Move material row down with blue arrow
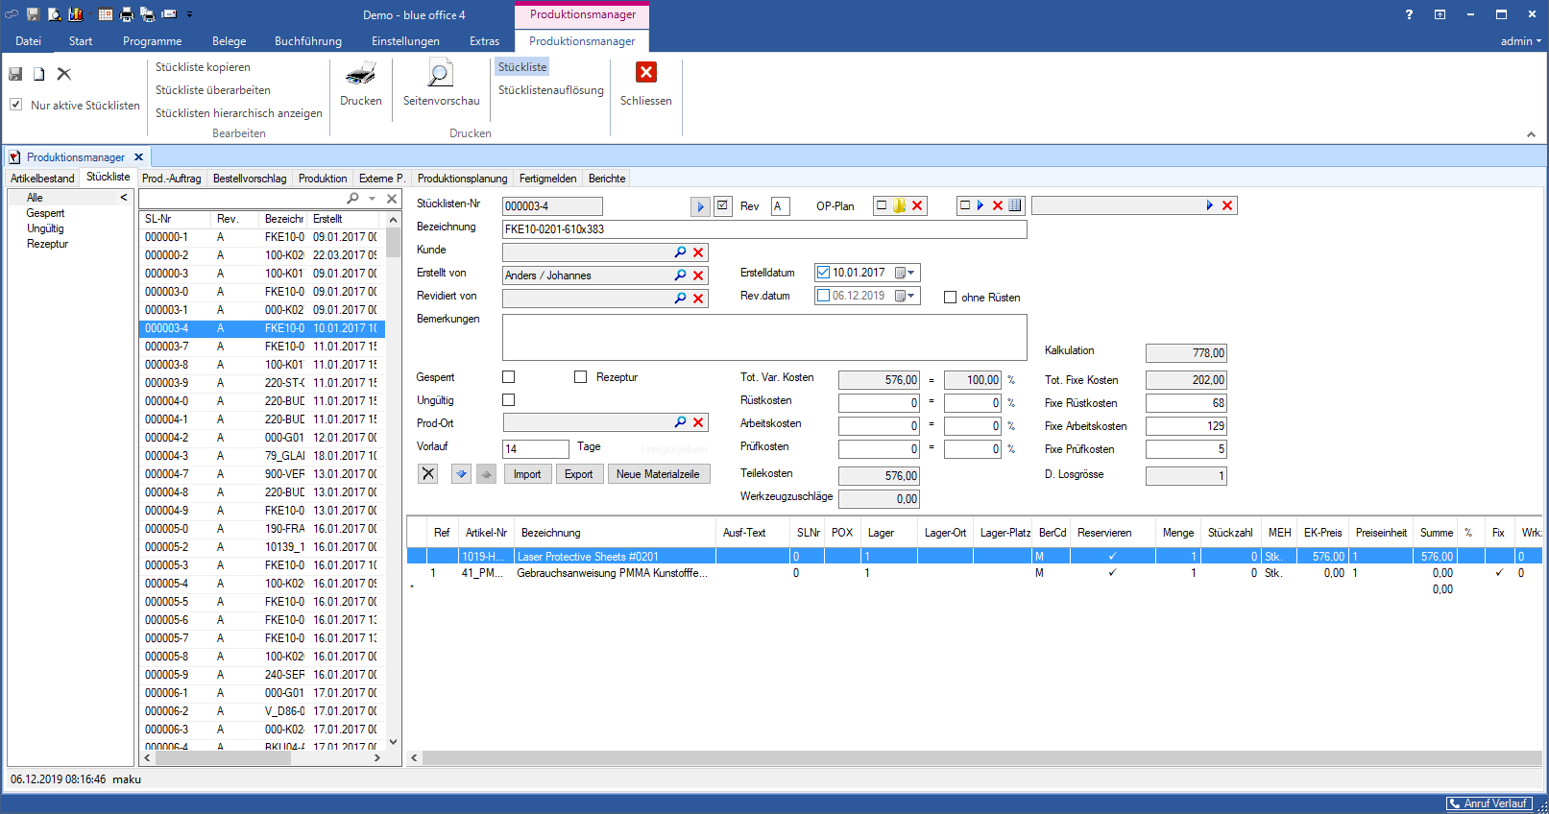This screenshot has height=814, width=1549. pyautogui.click(x=462, y=474)
